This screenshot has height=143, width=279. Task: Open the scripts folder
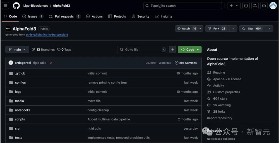click(20, 119)
